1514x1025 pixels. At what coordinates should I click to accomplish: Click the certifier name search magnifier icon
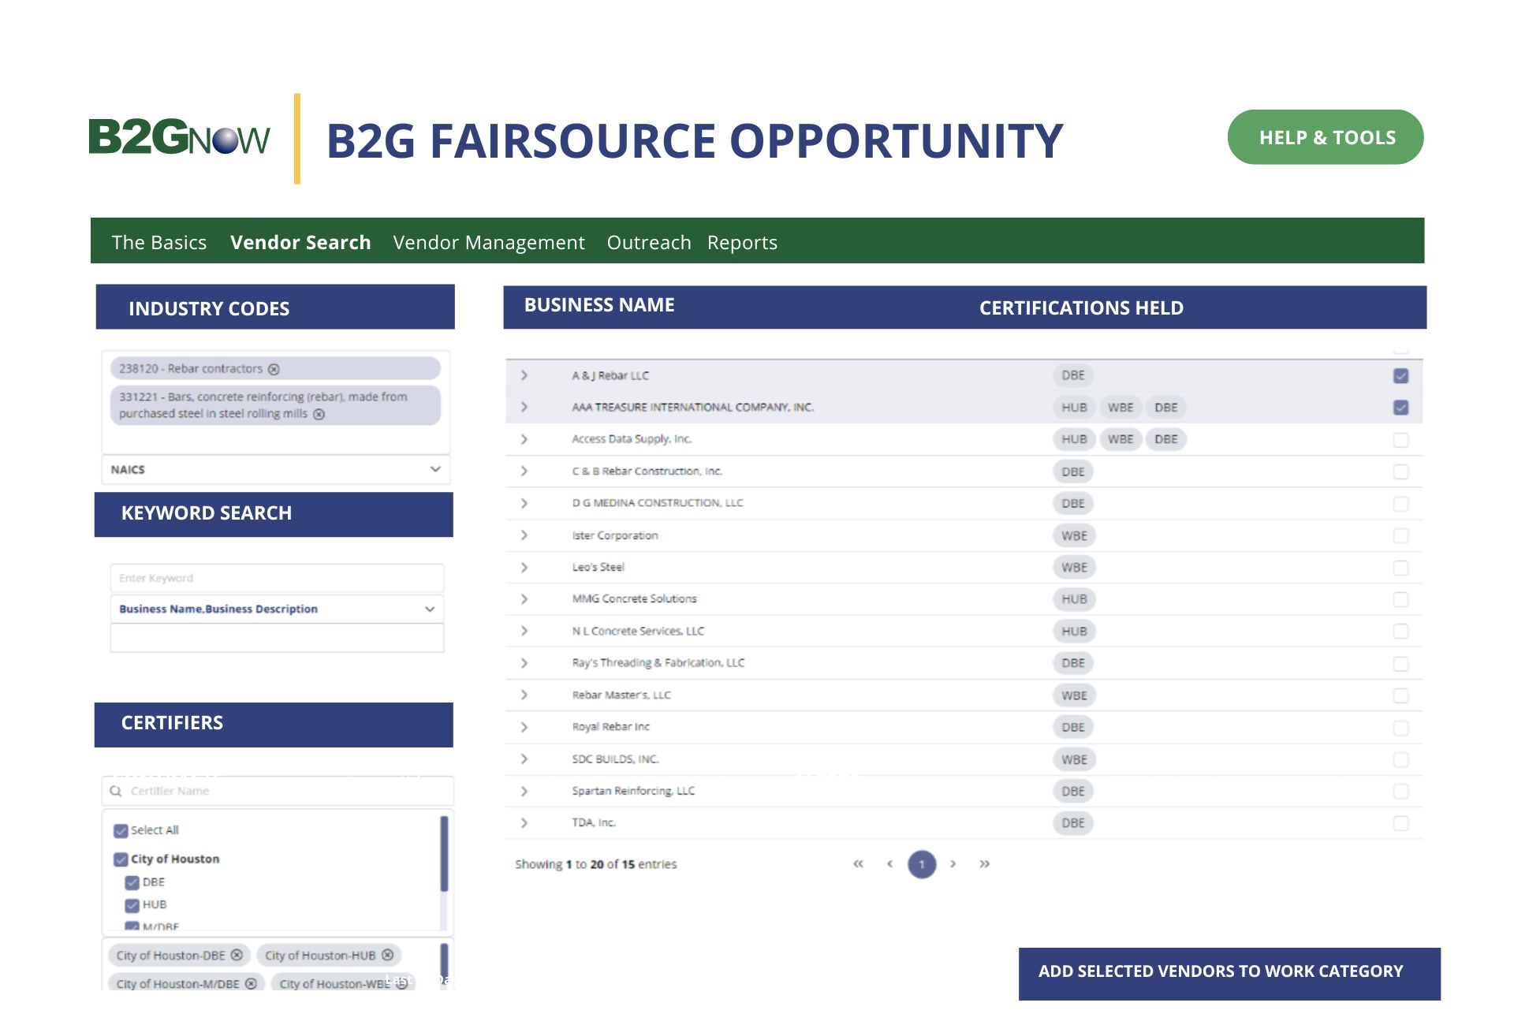116,790
